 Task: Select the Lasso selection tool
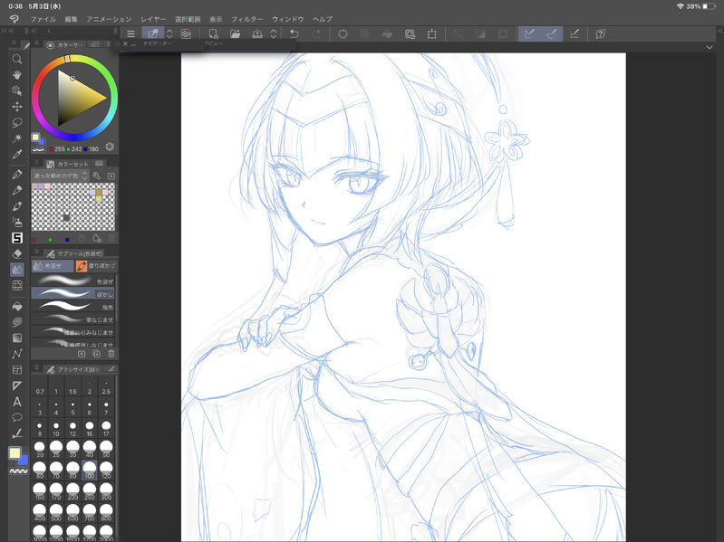coord(17,122)
